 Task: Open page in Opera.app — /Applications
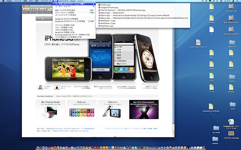(143, 13)
